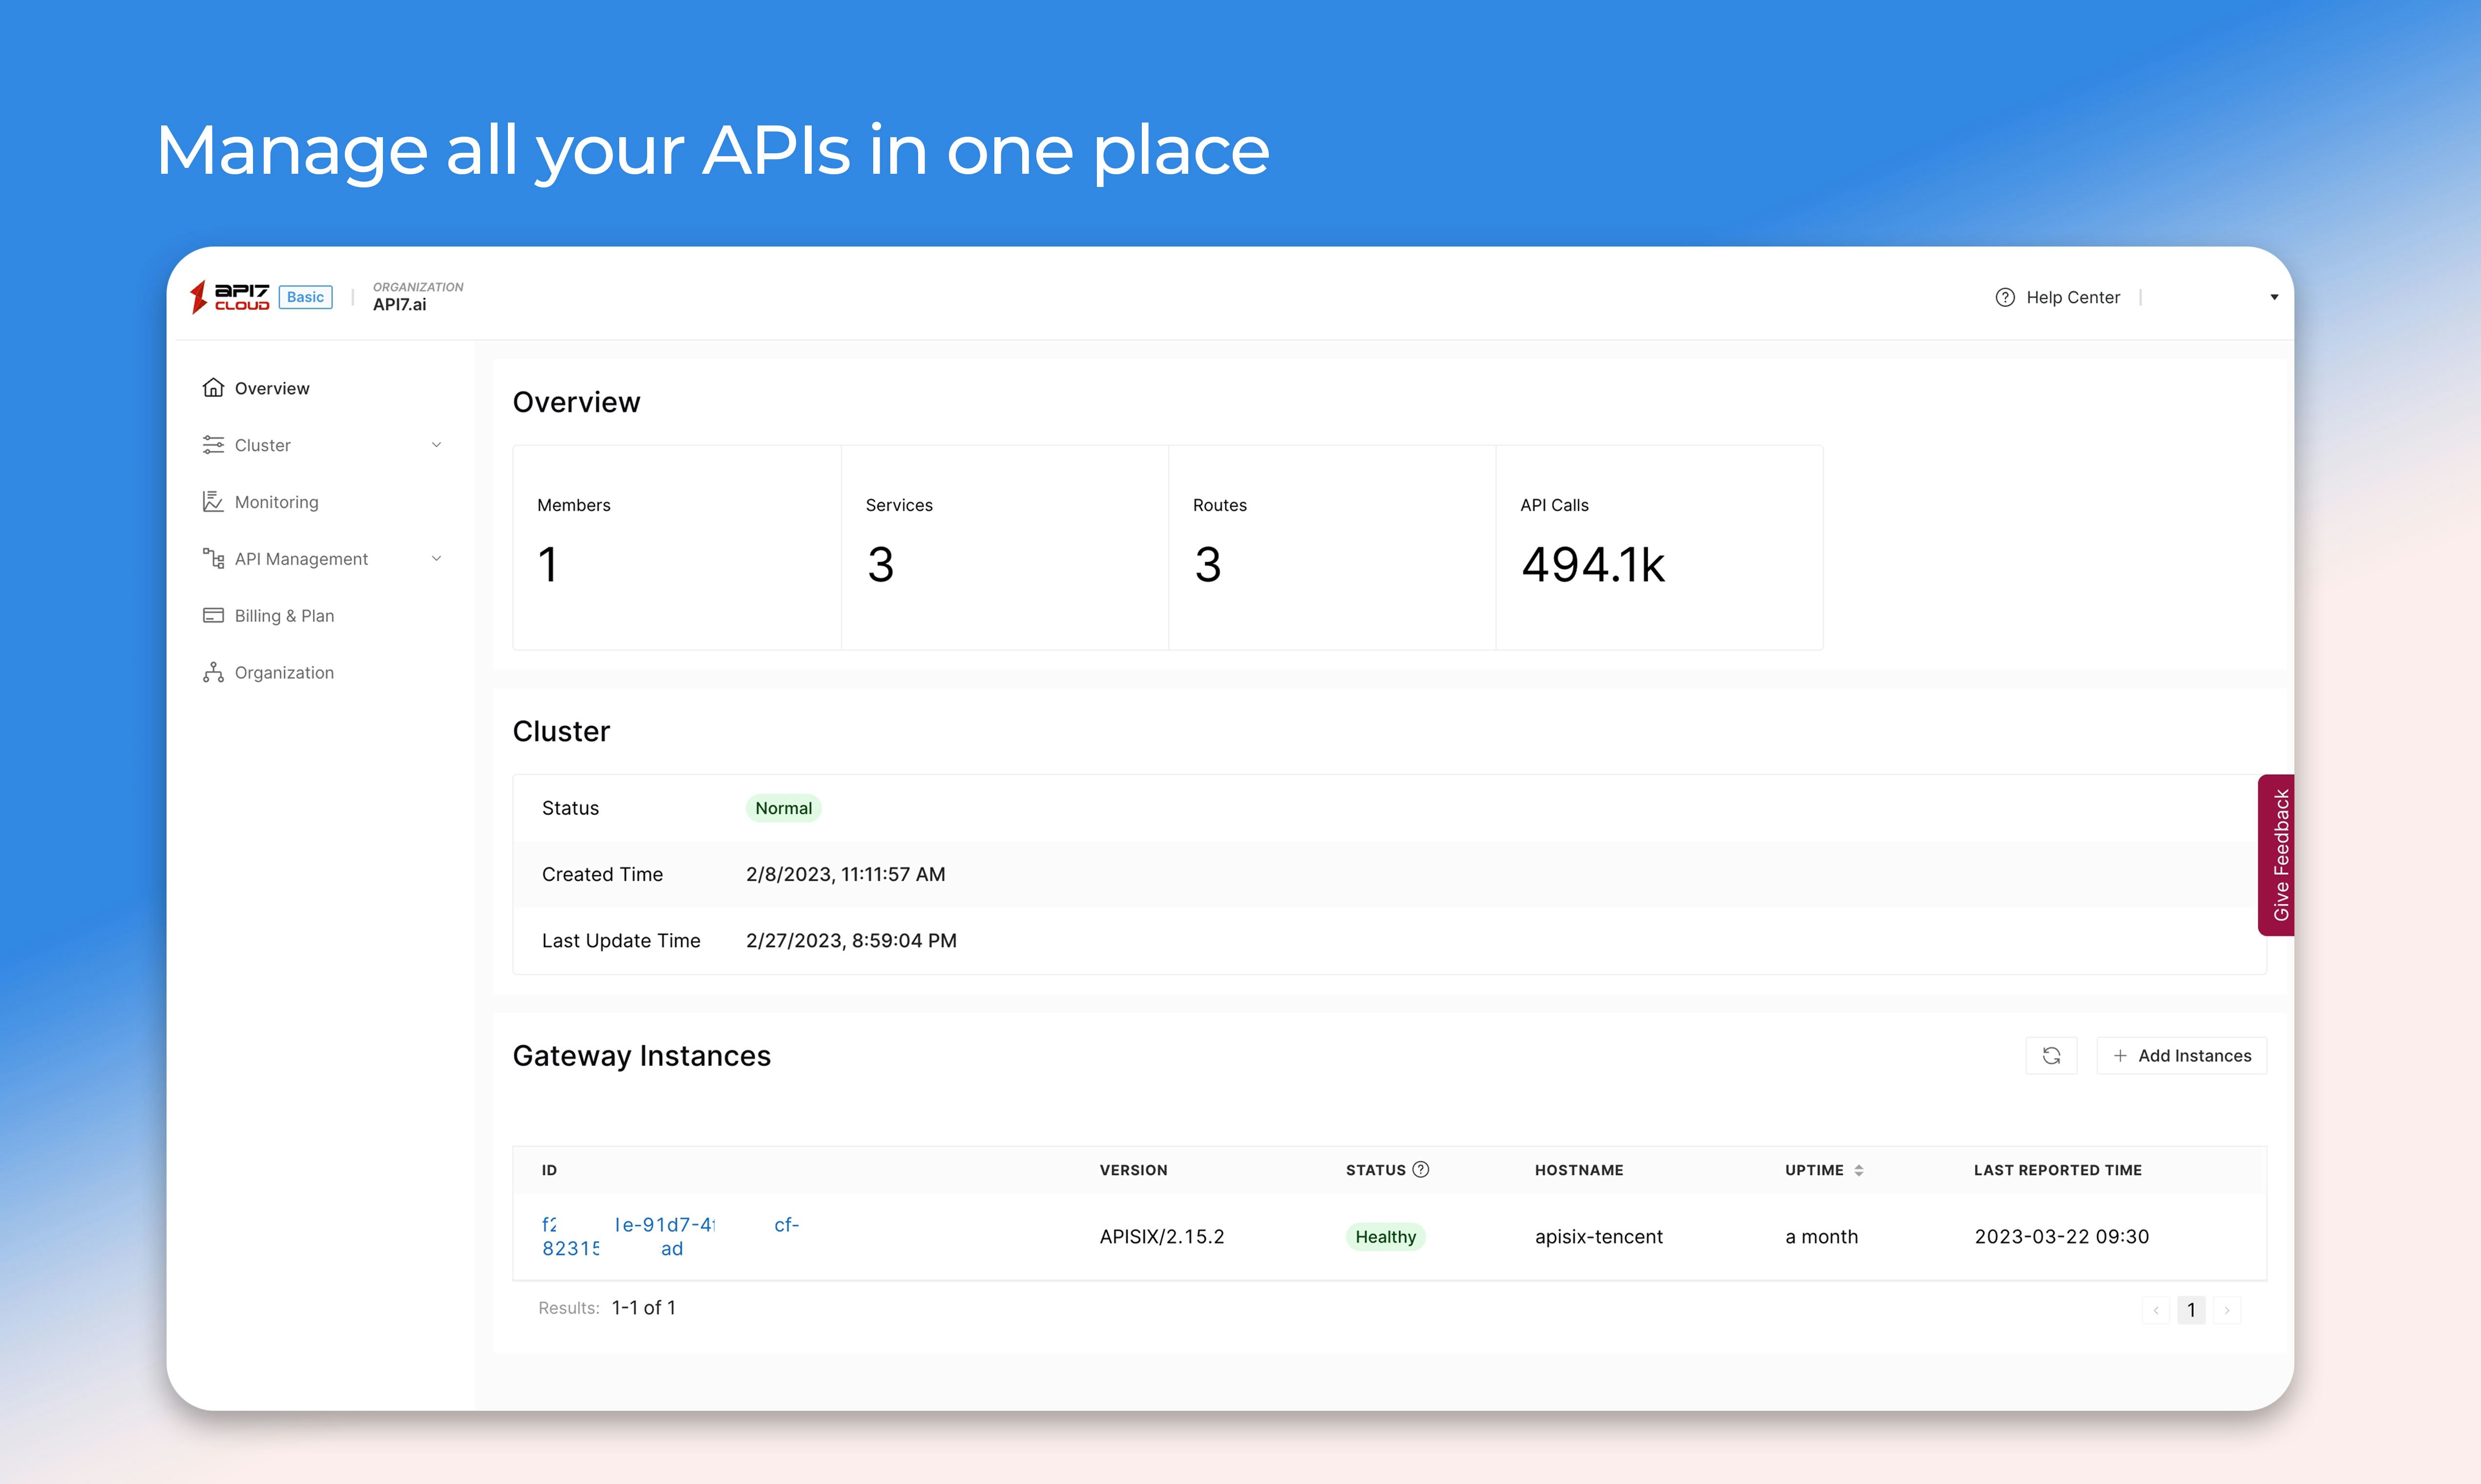Click the Overview home icon
2481x1484 pixels.
[x=213, y=388]
